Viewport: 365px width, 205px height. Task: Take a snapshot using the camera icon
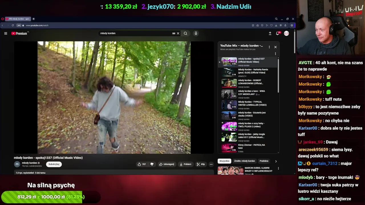[x=257, y=25]
